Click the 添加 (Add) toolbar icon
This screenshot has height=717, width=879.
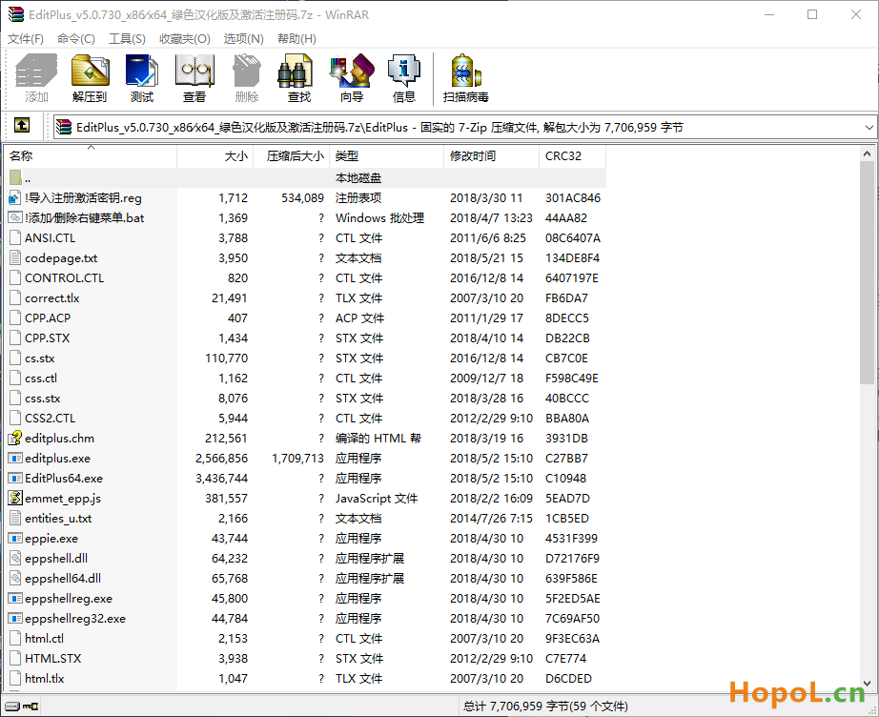36,71
